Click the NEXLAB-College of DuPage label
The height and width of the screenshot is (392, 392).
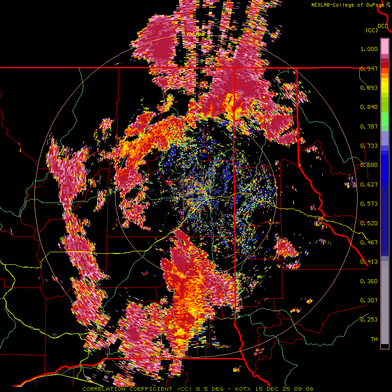[348, 5]
